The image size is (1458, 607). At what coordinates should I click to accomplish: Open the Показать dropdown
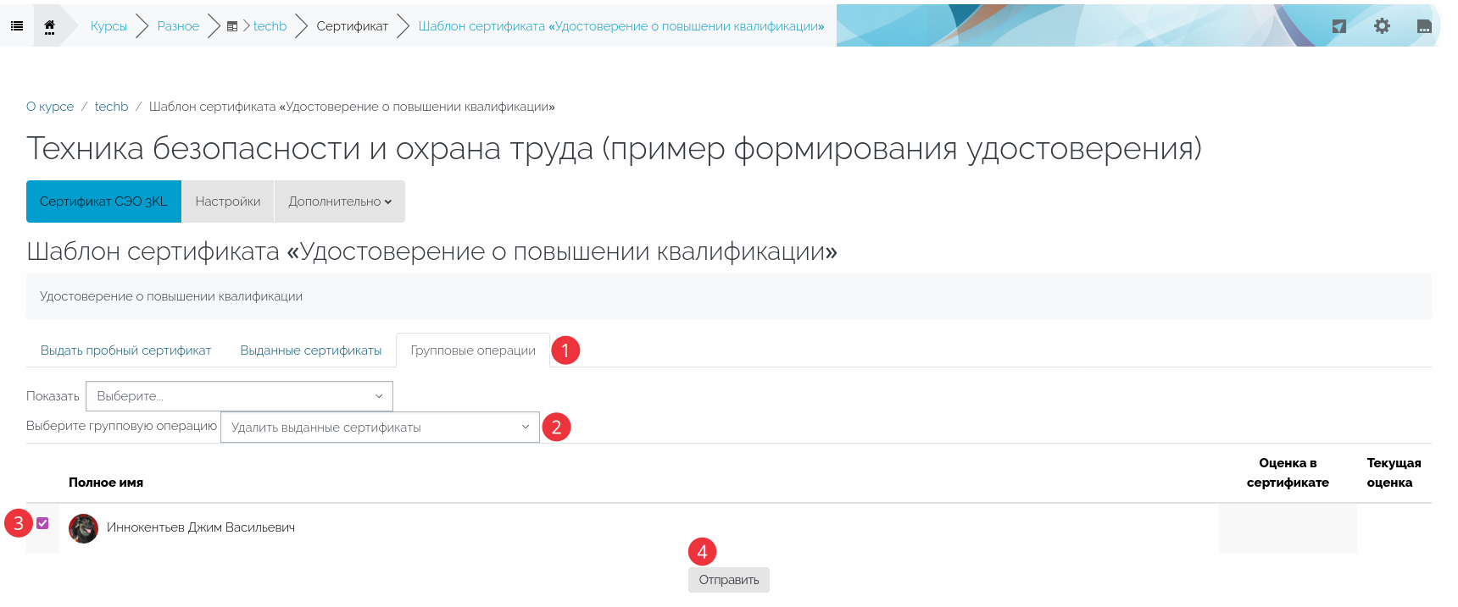click(239, 396)
